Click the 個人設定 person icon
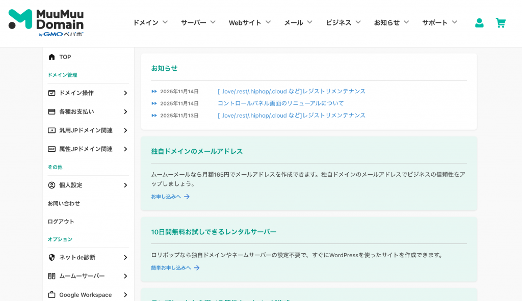522x301 pixels. [51, 185]
